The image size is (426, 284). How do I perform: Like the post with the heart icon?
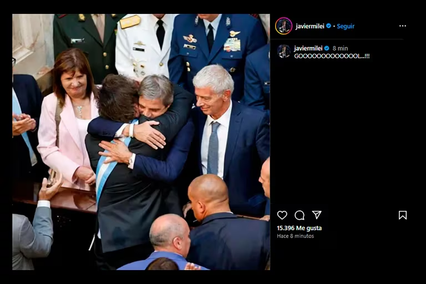tap(282, 215)
